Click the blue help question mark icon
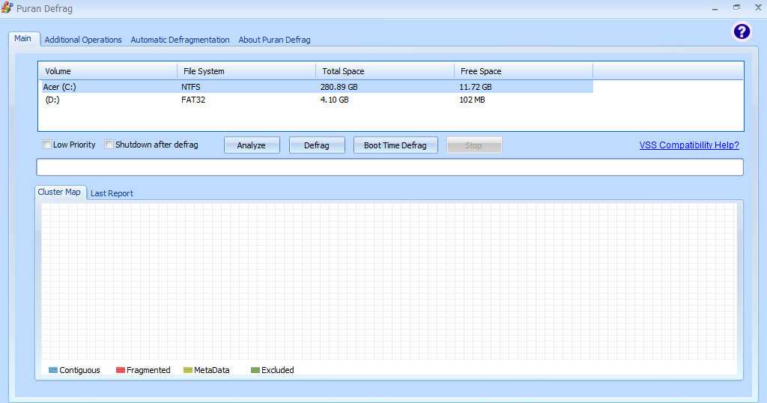The image size is (767, 403). pos(741,31)
